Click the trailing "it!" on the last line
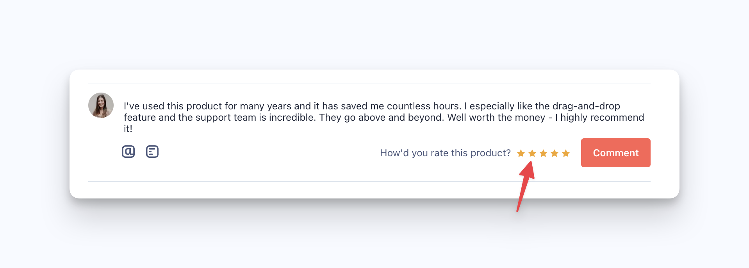The image size is (749, 268). click(x=128, y=129)
